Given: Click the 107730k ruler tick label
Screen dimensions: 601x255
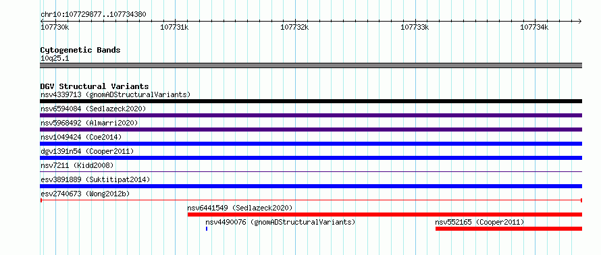Looking at the screenshot, I should [55, 27].
